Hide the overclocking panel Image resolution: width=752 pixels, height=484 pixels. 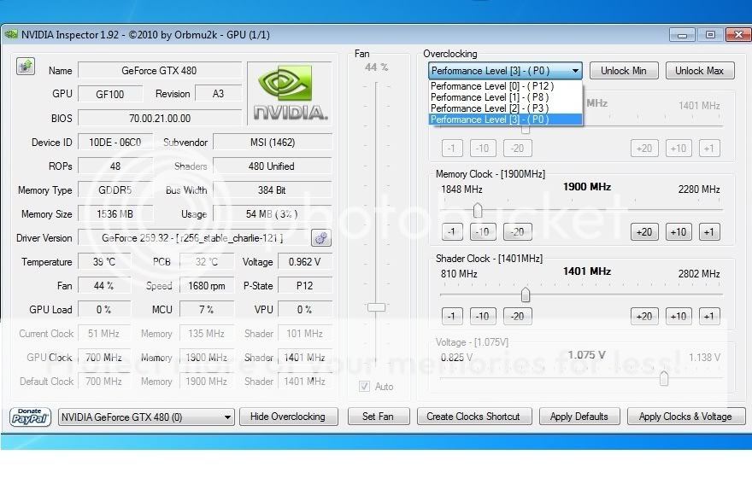(288, 417)
